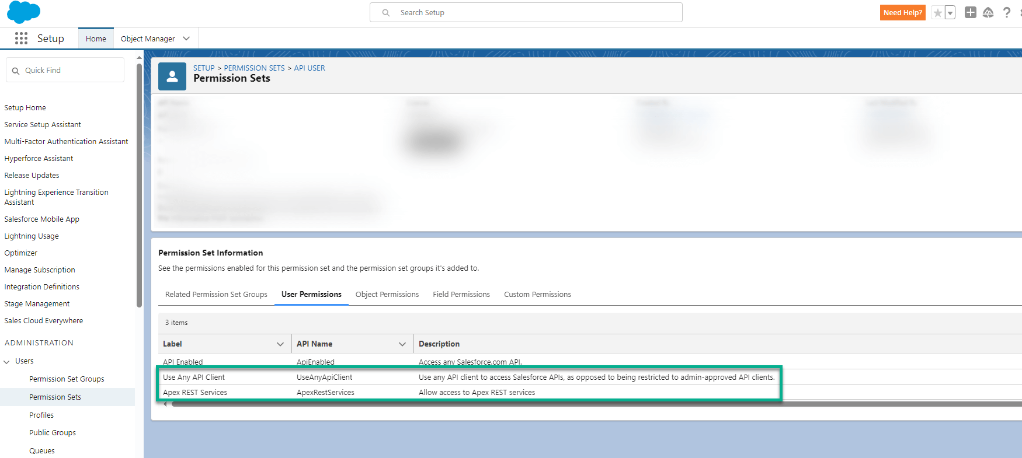Click the API Enabled row label
Viewport: 1022px width, 458px height.
(183, 362)
